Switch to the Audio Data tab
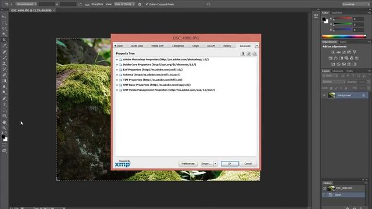The height and width of the screenshot is (209, 372). 137,46
